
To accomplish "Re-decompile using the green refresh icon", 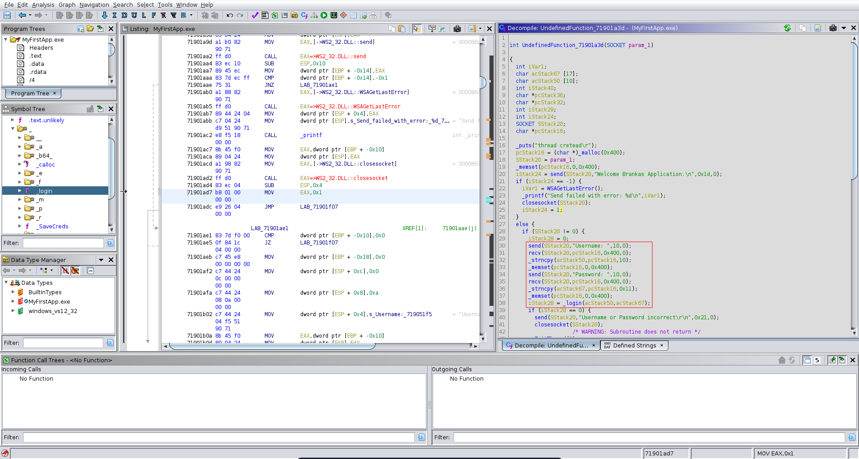I will pos(787,28).
